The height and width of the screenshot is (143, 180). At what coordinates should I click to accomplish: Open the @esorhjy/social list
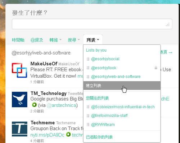click(x=105, y=59)
